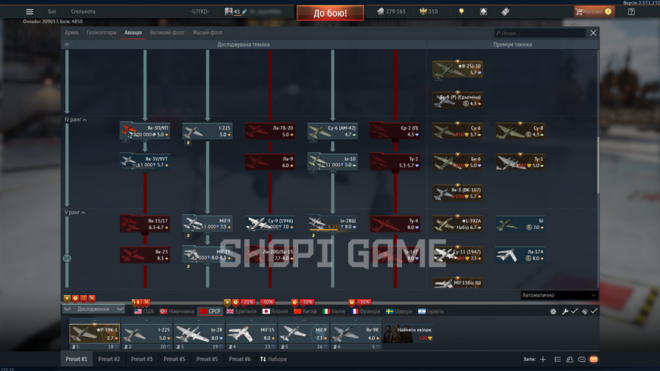Select the Су-9 (1946) jet card

click(270, 224)
